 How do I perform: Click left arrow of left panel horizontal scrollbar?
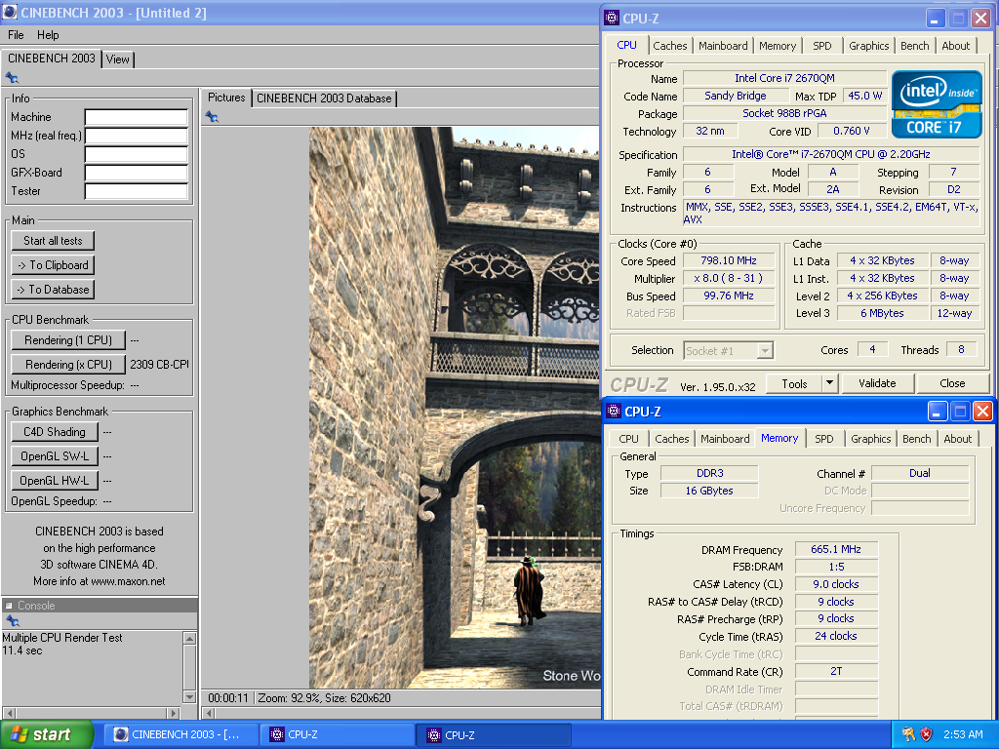pyautogui.click(x=9, y=713)
